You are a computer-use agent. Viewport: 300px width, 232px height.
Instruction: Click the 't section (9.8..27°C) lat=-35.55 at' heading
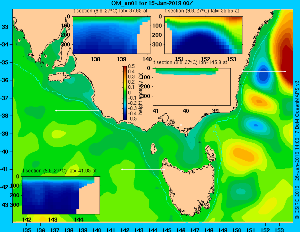tap(202, 11)
